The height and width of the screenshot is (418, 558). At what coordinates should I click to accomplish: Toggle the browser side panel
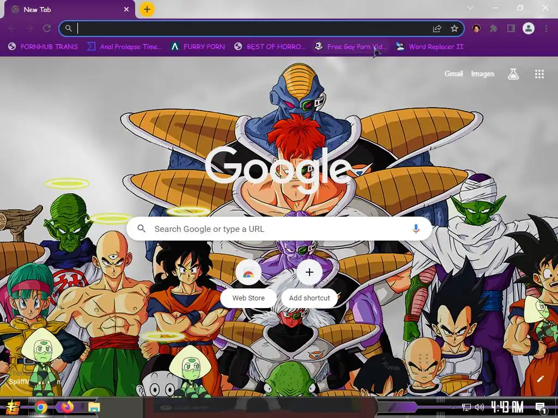(511, 28)
